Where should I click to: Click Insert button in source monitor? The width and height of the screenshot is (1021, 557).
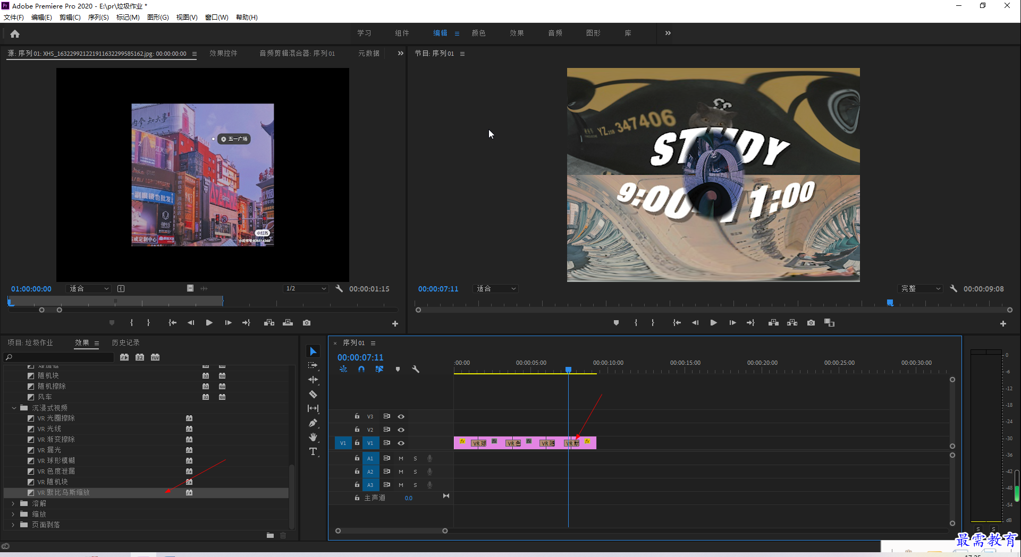269,323
